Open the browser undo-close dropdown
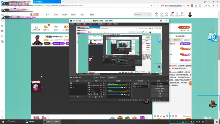This screenshot has width=220, height=124. point(207,6)
